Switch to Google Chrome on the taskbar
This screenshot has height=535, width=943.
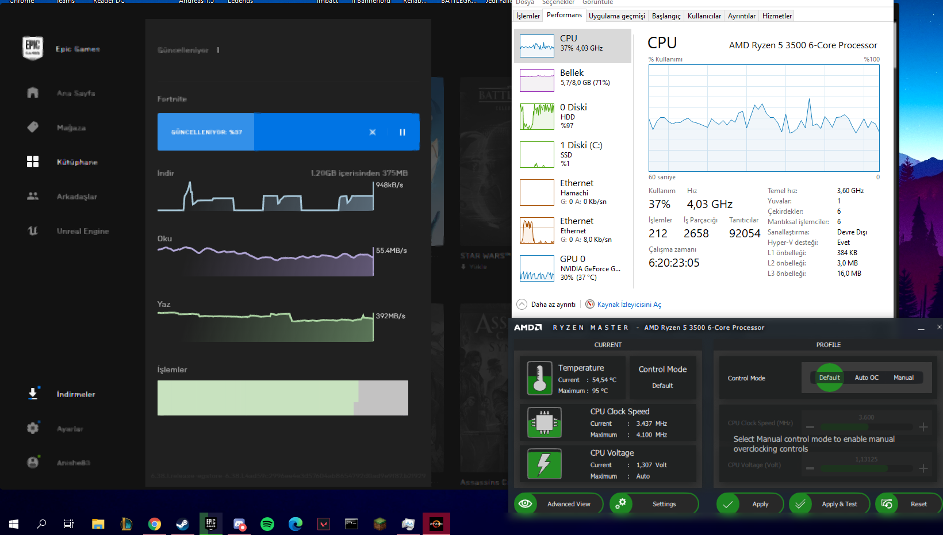coord(155,524)
